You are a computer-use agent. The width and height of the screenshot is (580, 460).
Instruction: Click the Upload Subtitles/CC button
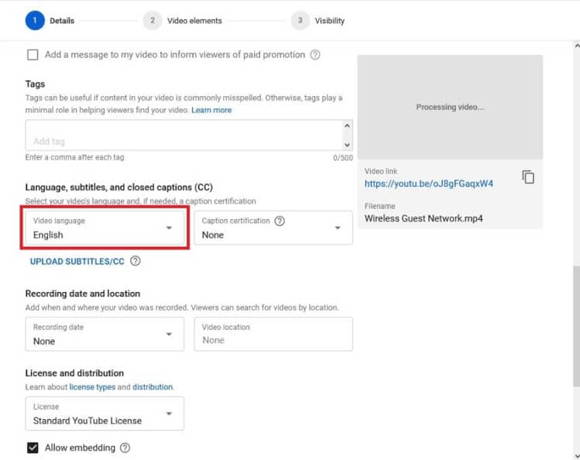click(77, 262)
